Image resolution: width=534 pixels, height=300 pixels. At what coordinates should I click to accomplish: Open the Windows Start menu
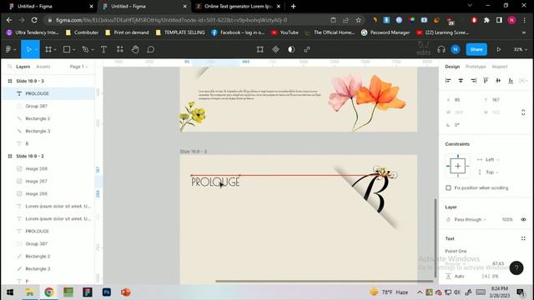pos(10,292)
